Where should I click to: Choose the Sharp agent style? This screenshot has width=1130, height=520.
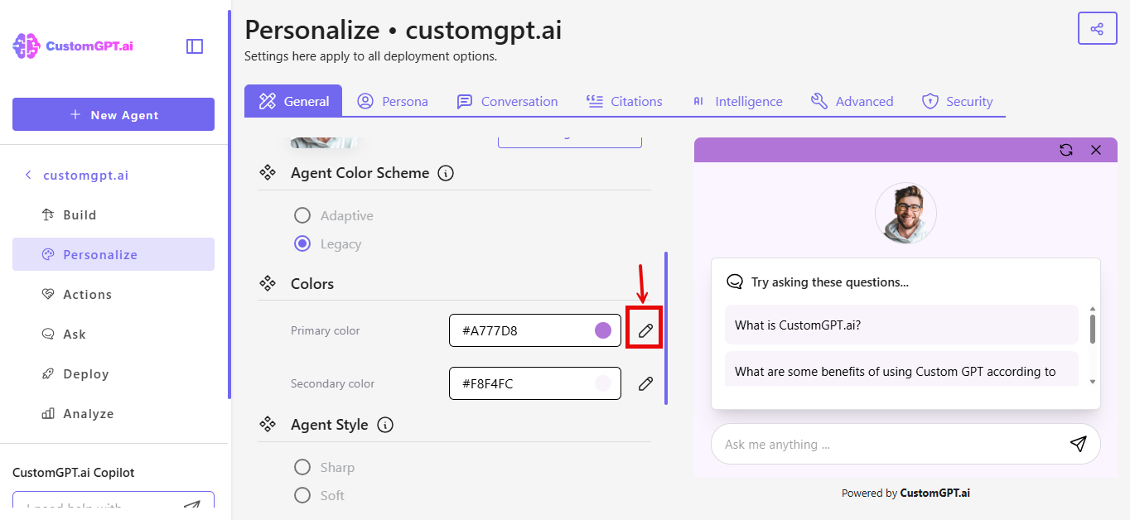(x=302, y=467)
